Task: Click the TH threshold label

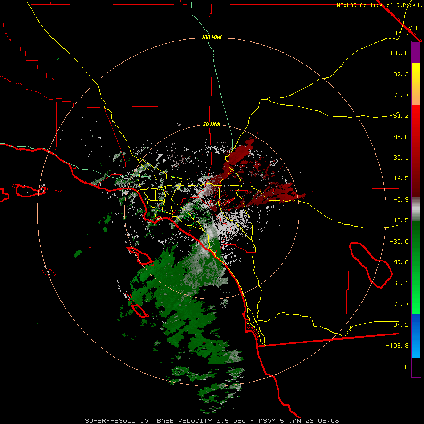Action: 405,367
